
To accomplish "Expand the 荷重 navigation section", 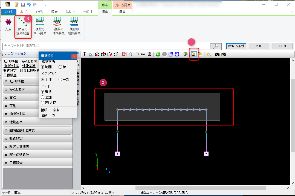I will click(x=38, y=106).
